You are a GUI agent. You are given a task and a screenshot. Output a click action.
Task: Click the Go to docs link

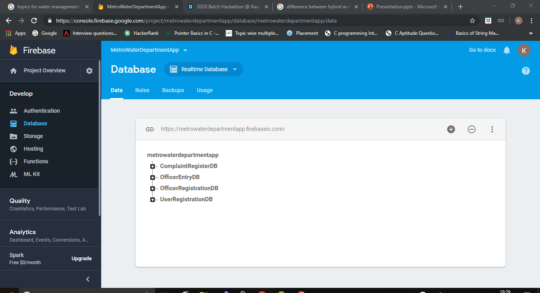coord(482,50)
